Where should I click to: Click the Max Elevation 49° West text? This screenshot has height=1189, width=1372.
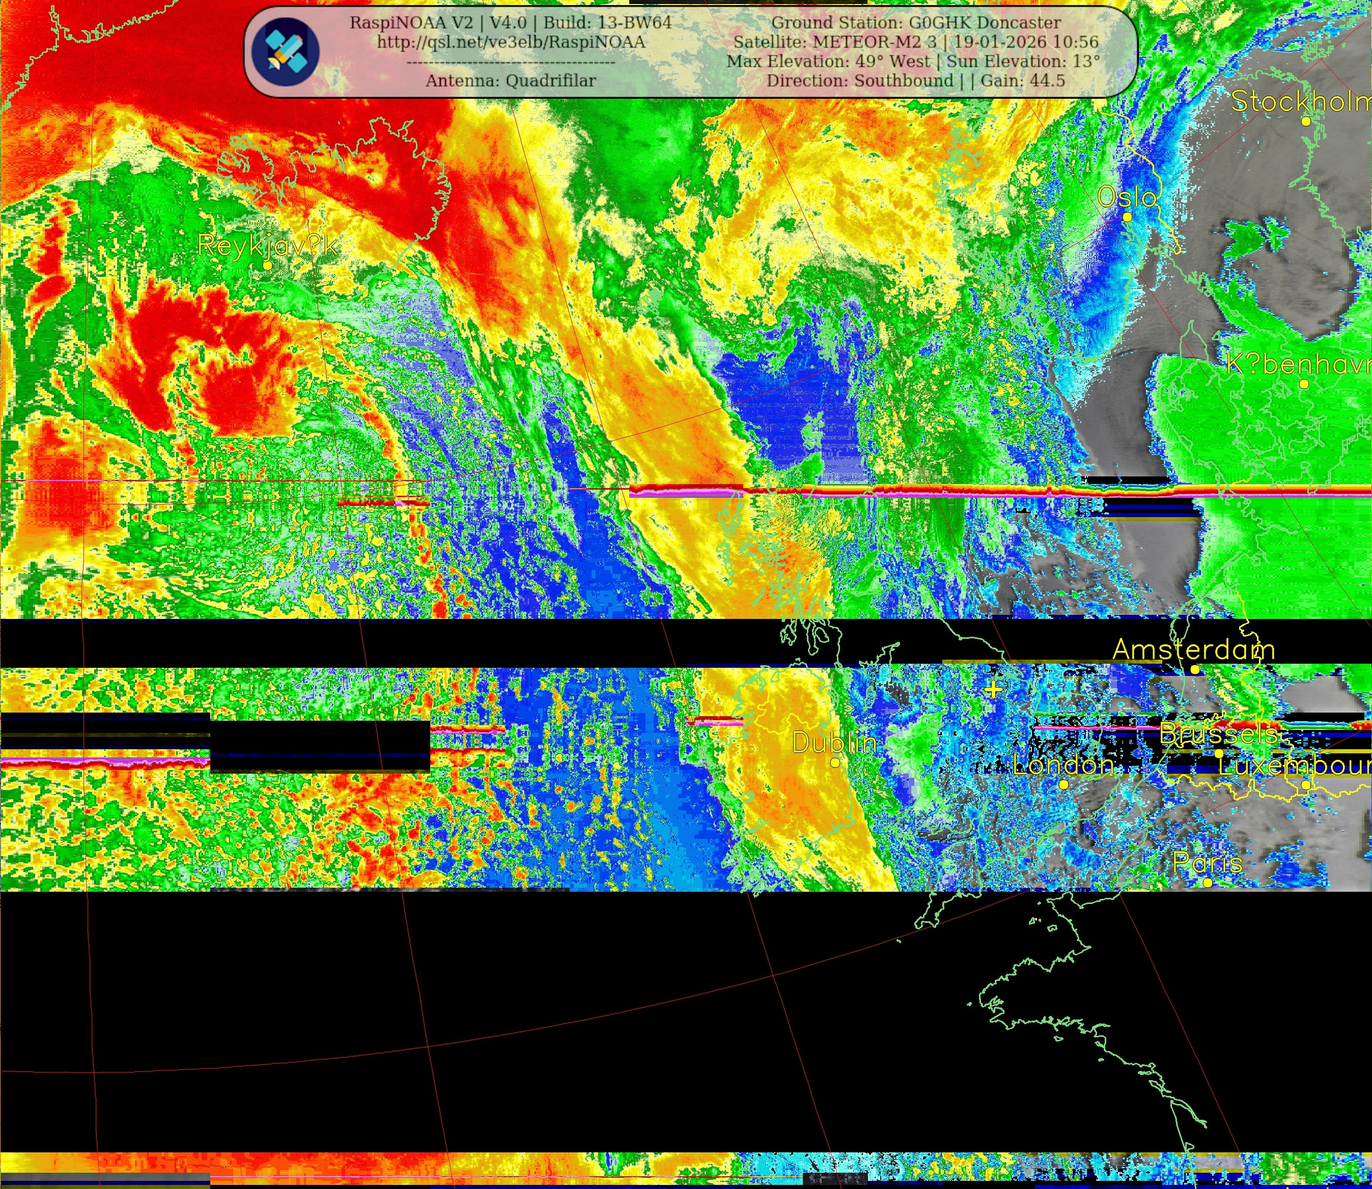(828, 61)
